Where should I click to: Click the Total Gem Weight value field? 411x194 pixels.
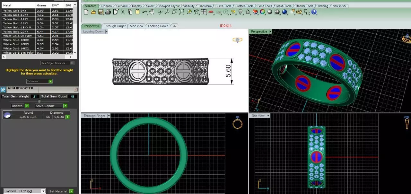pyautogui.click(x=35, y=96)
